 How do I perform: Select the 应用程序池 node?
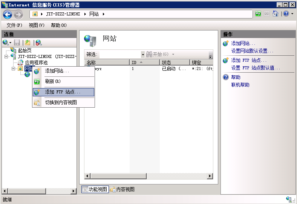[x=36, y=62]
